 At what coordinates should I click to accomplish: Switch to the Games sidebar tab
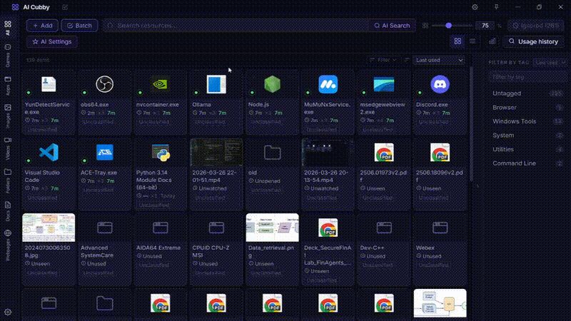(8, 56)
